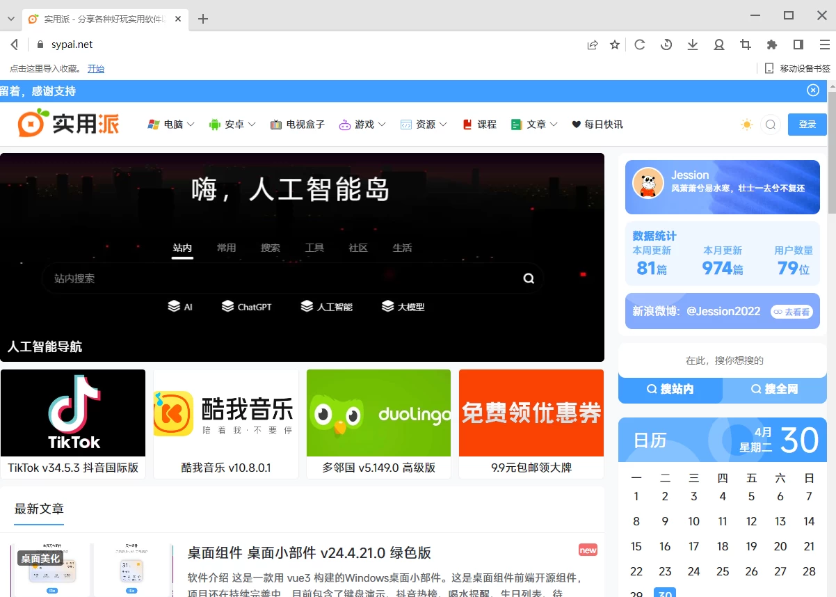Viewport: 836px width, 597px height.
Task: Open the extensions puzzle icon
Action: [x=772, y=45]
